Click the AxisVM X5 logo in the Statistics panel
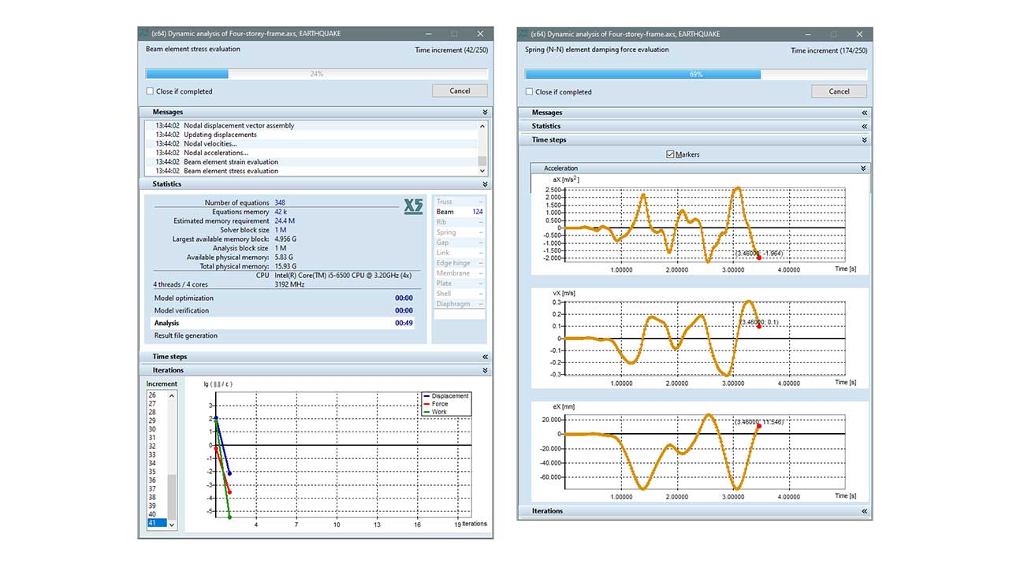The height and width of the screenshot is (567, 1009). (413, 206)
